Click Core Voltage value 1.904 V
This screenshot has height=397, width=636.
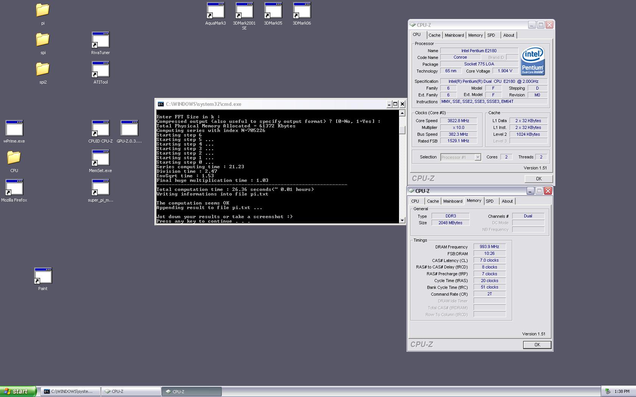(x=505, y=71)
